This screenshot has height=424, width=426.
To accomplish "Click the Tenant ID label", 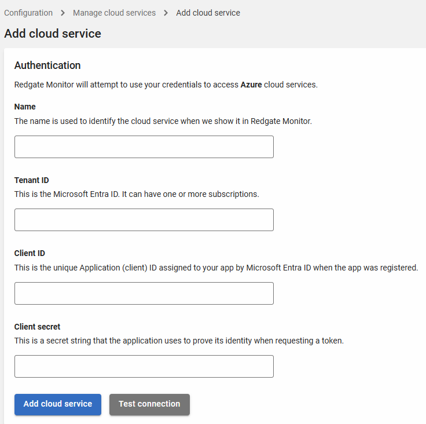I will [x=32, y=180].
